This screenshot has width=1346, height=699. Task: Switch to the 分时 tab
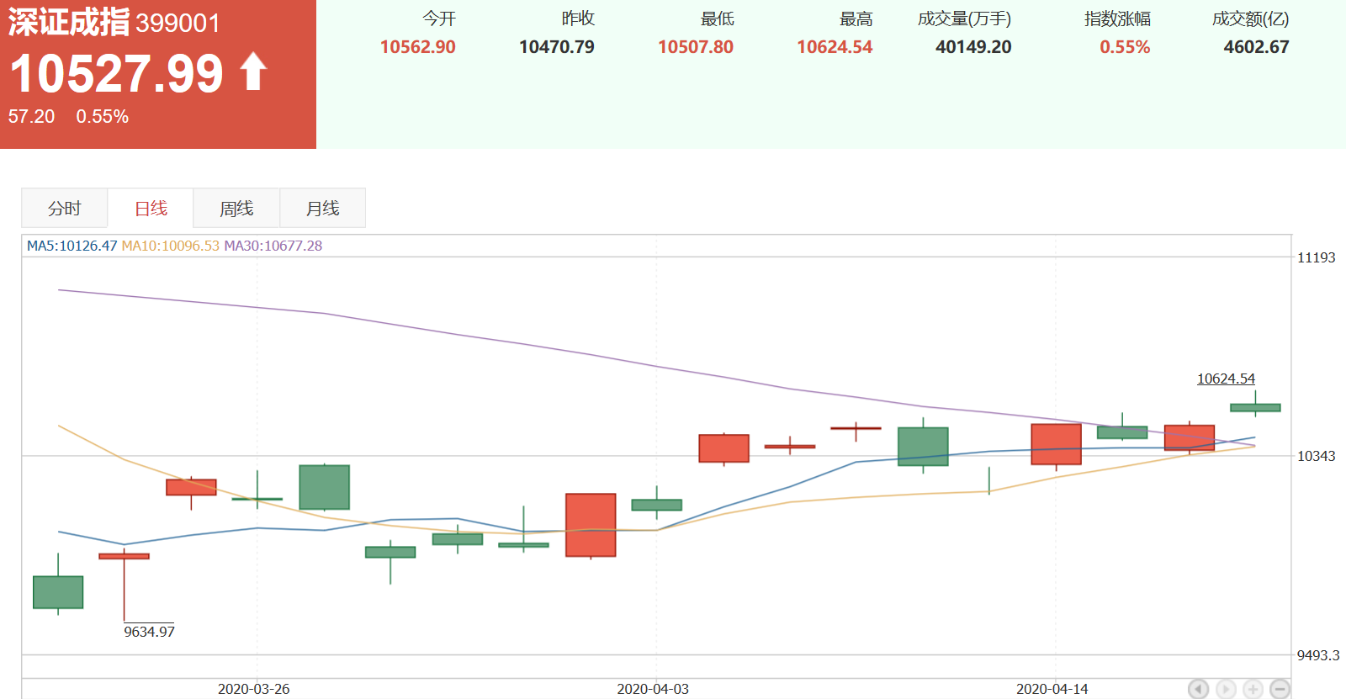pyautogui.click(x=65, y=209)
